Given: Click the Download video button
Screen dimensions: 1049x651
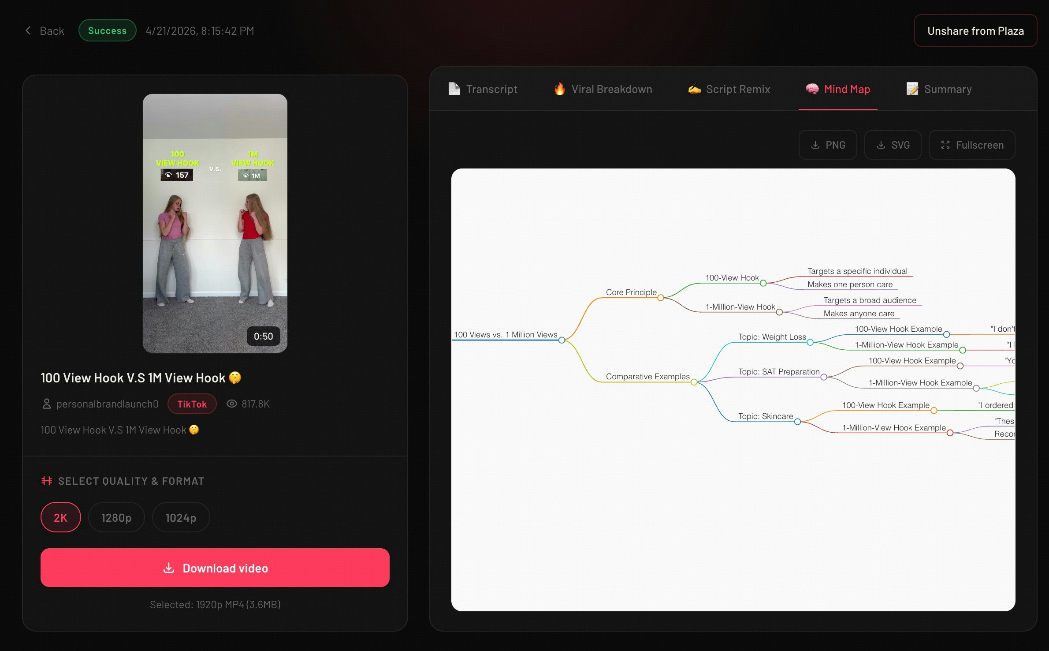Looking at the screenshot, I should pos(215,568).
